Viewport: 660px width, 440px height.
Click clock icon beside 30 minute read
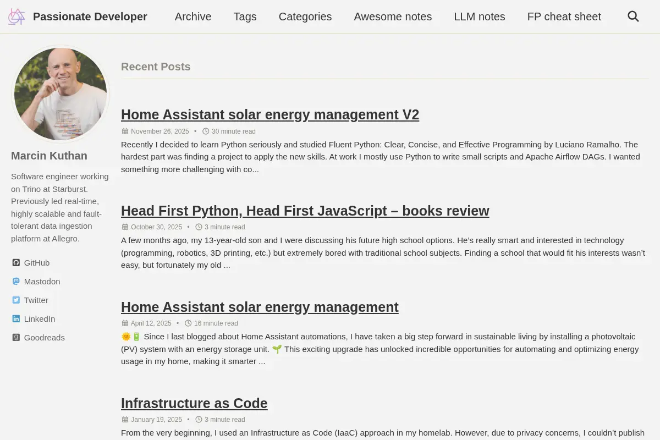(206, 131)
